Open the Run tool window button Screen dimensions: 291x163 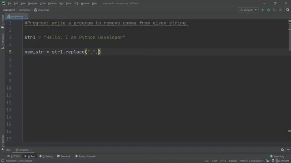coord(30,156)
